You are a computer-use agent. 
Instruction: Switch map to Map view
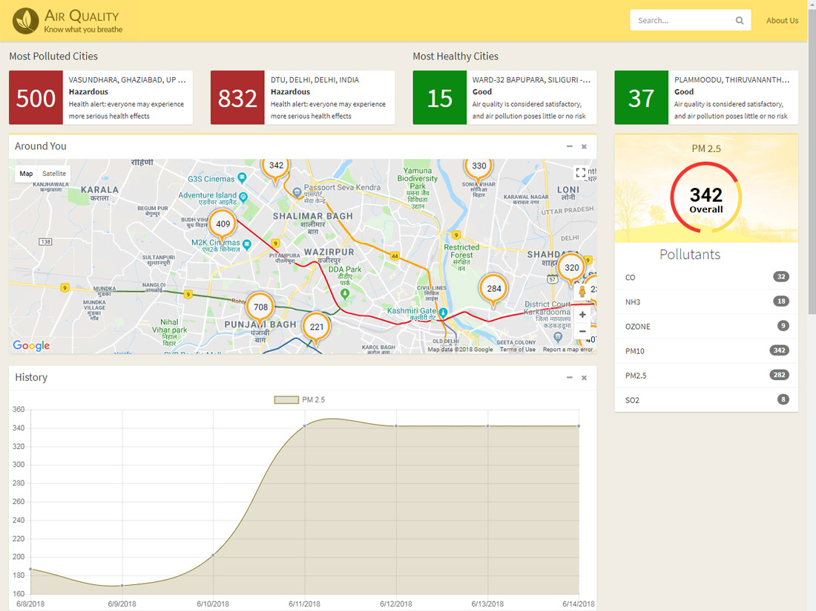click(x=26, y=174)
